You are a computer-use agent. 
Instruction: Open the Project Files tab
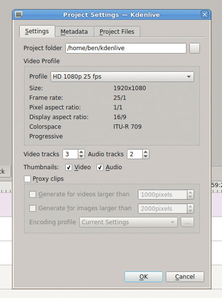click(x=117, y=32)
